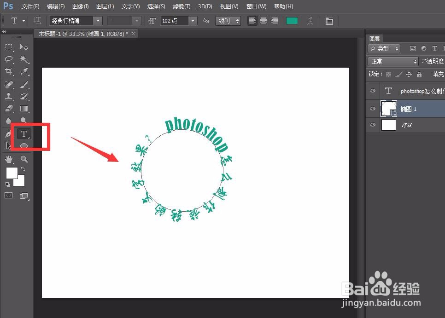Select the Hand tool
The image size is (445, 318).
9,159
